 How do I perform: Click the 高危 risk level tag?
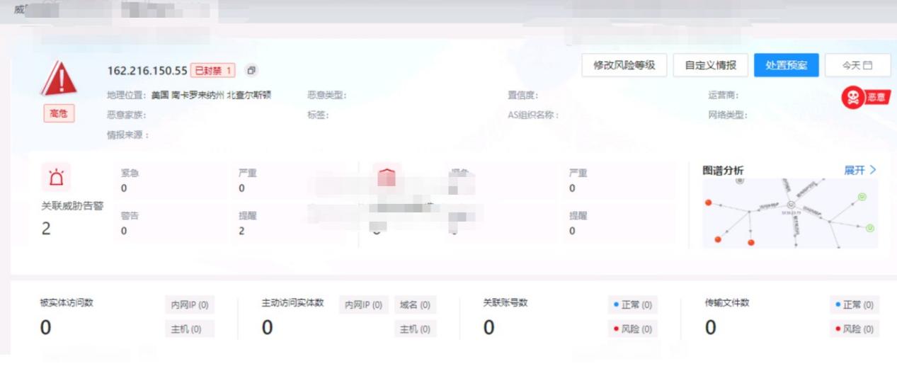[59, 113]
